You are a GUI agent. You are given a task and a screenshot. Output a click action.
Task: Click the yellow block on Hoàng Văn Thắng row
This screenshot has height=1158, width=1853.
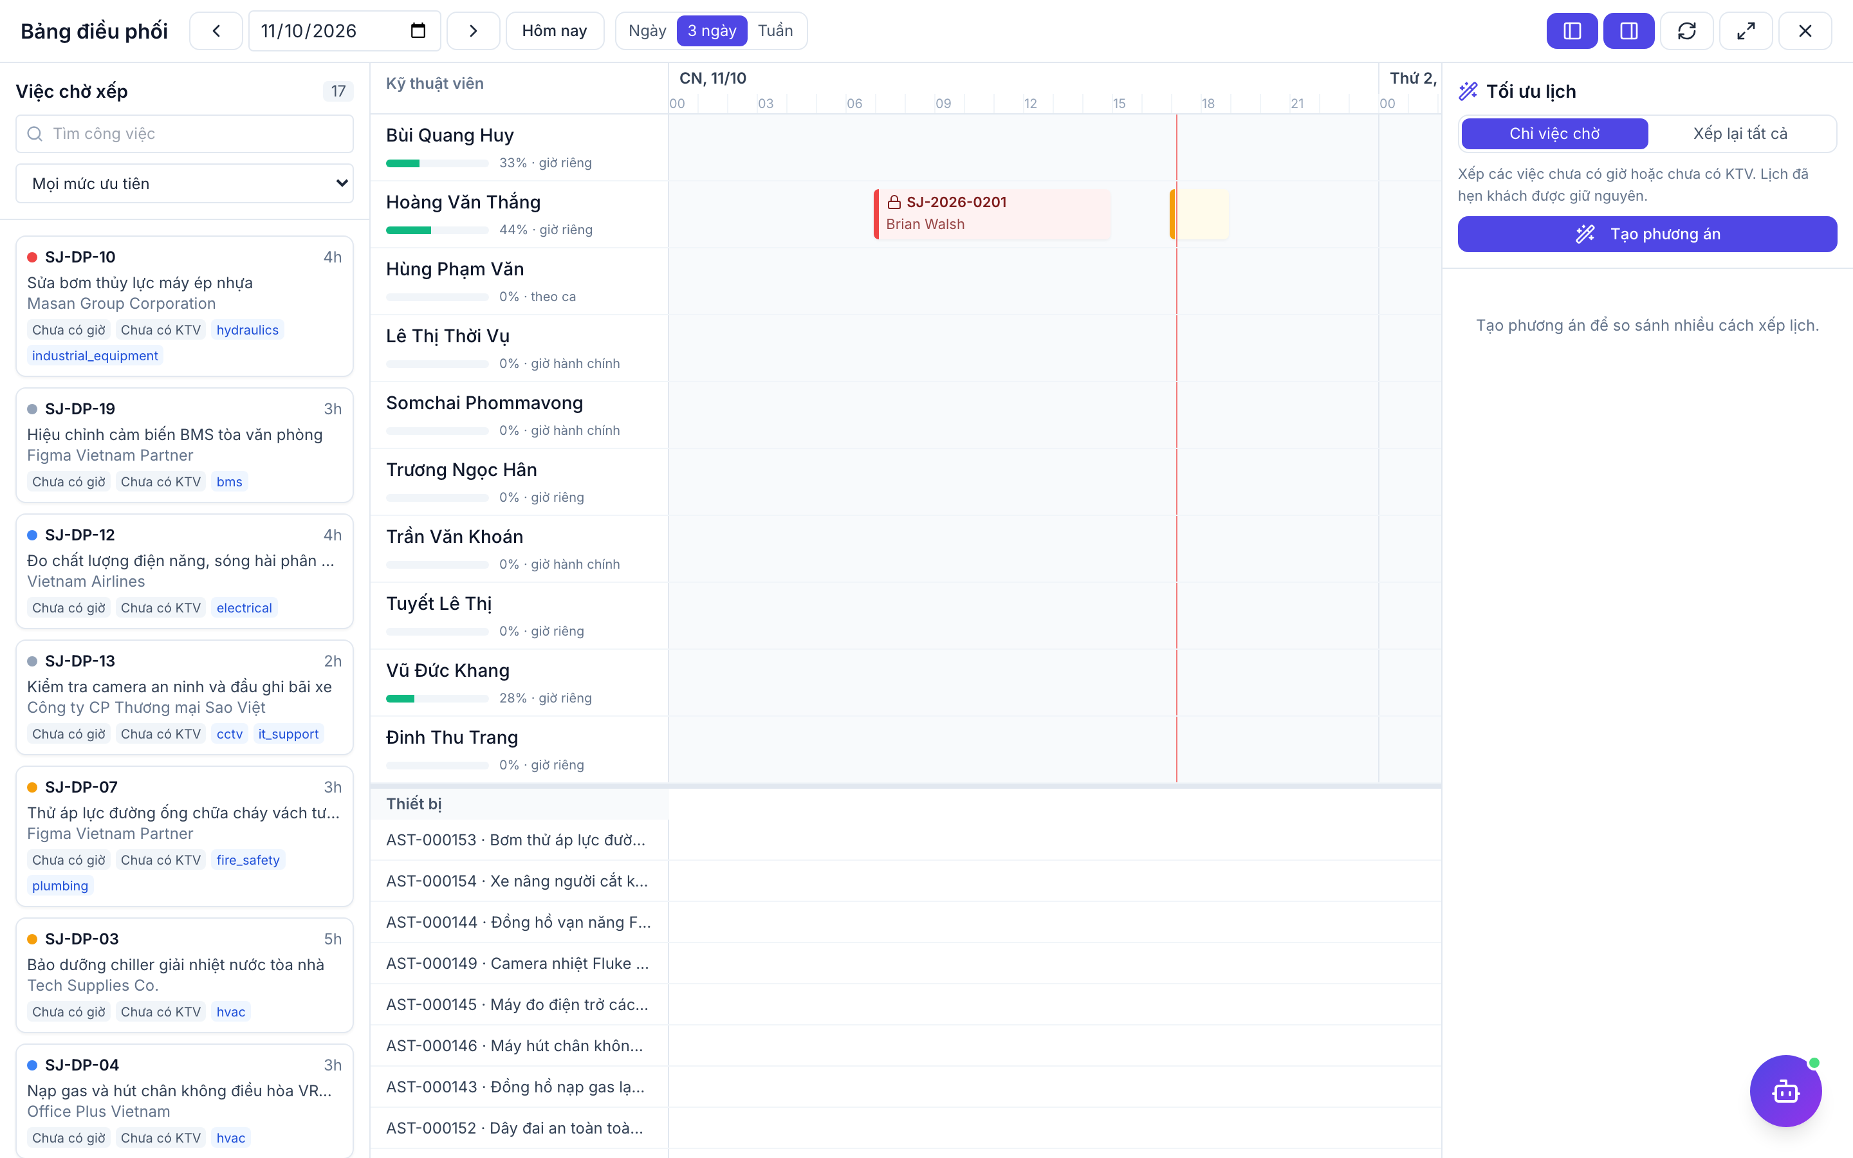1200,214
